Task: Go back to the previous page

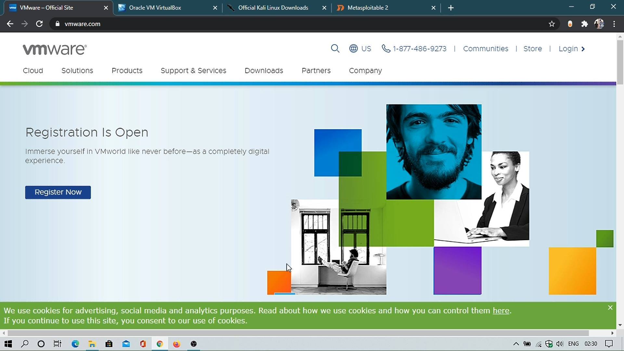Action: (10, 24)
